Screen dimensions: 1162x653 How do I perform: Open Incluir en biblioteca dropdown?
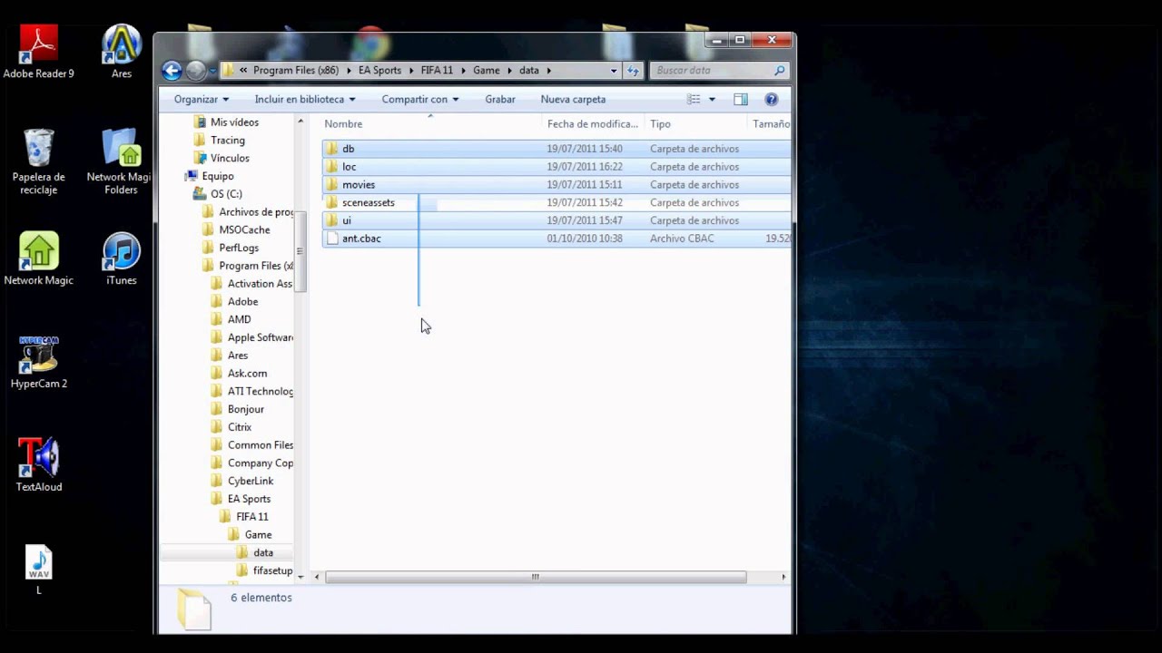click(x=305, y=99)
